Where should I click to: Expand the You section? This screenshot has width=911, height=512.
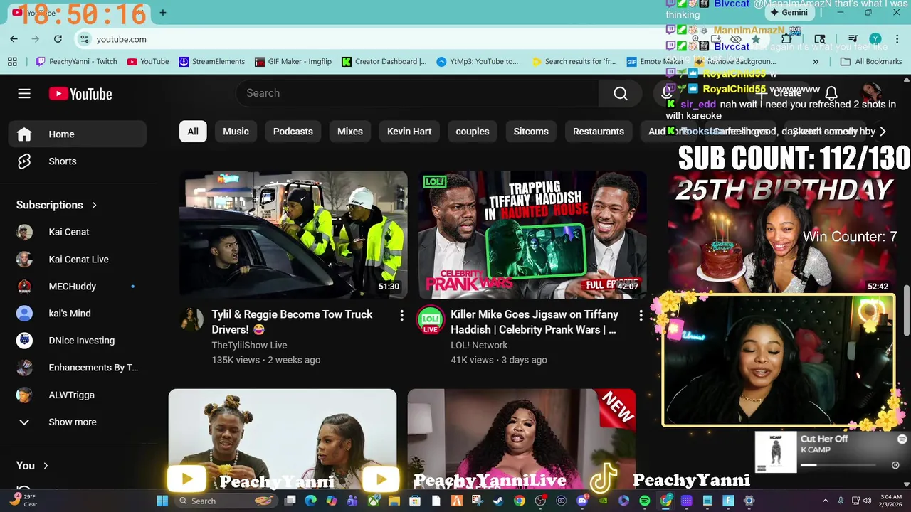(33, 466)
